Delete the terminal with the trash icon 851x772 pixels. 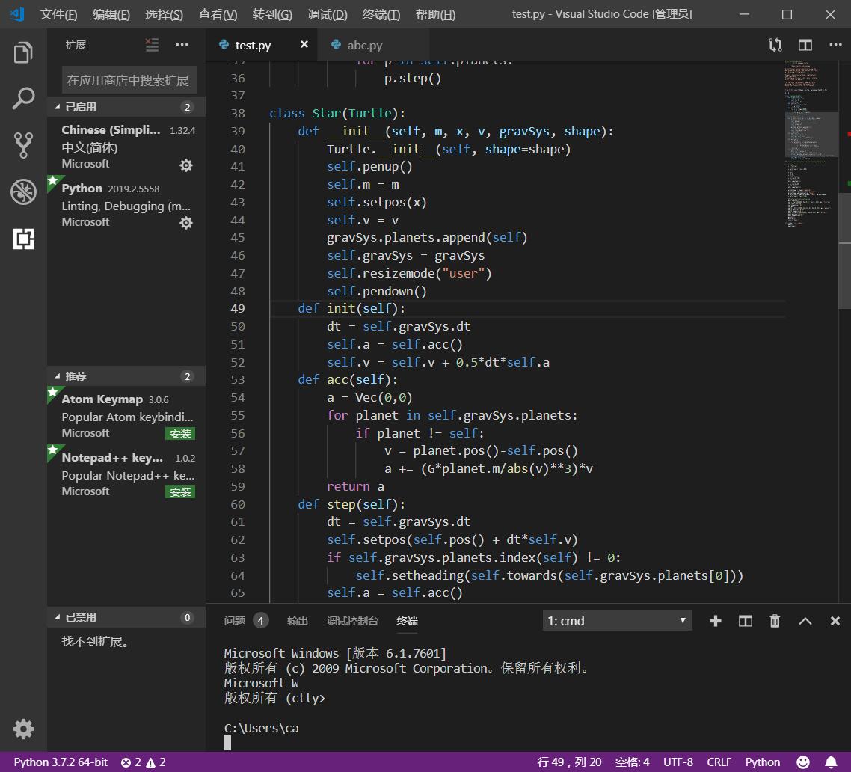click(775, 621)
